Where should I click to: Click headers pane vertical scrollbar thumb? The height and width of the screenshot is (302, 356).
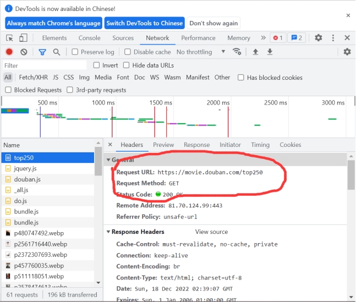(x=351, y=175)
